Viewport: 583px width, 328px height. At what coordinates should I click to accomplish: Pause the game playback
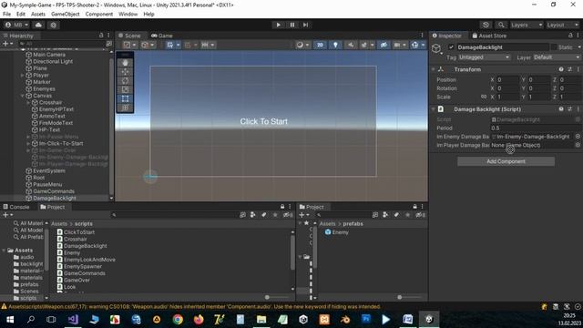(292, 25)
